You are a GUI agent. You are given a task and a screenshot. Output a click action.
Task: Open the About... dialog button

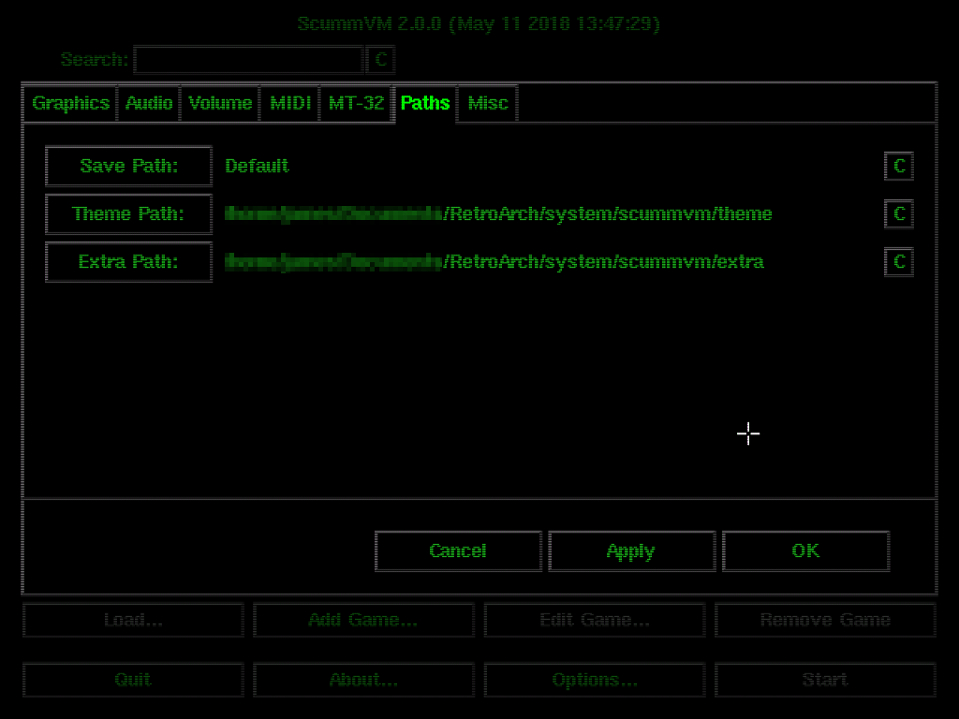364,680
